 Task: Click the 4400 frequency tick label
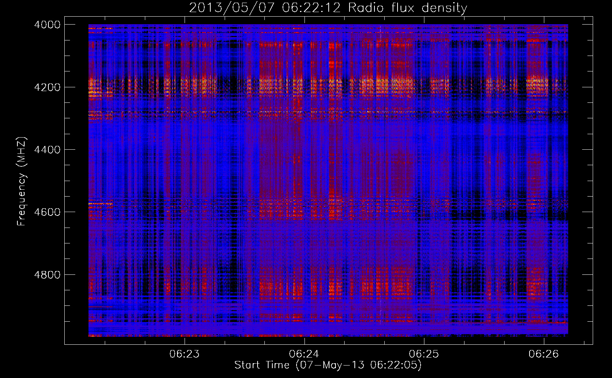(x=47, y=150)
